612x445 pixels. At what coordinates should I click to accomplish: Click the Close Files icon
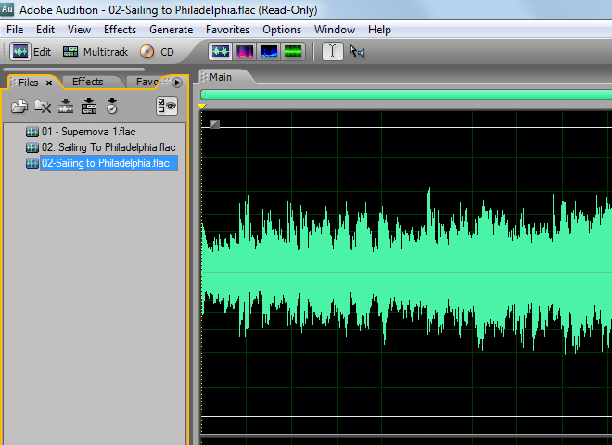(43, 107)
